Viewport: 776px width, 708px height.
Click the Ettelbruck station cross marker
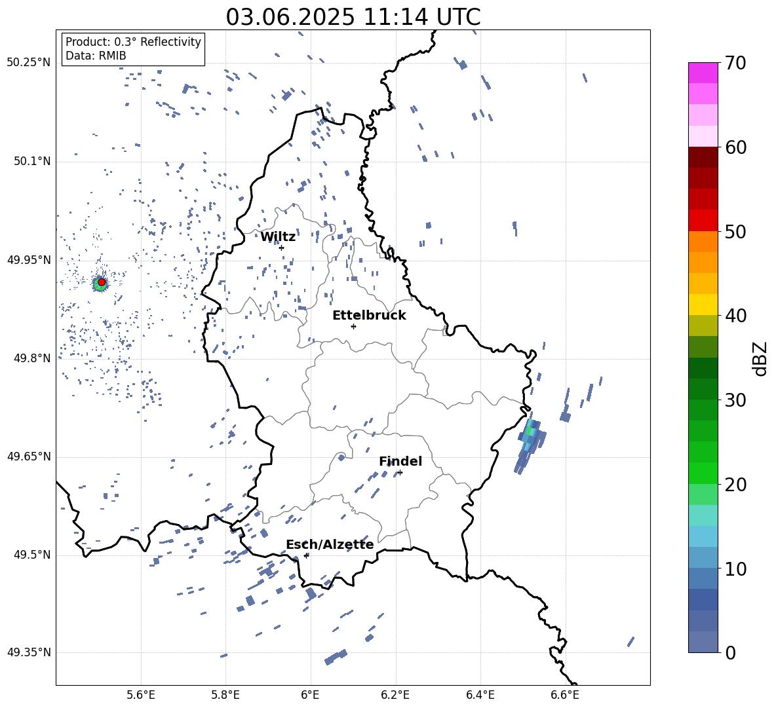tap(353, 326)
